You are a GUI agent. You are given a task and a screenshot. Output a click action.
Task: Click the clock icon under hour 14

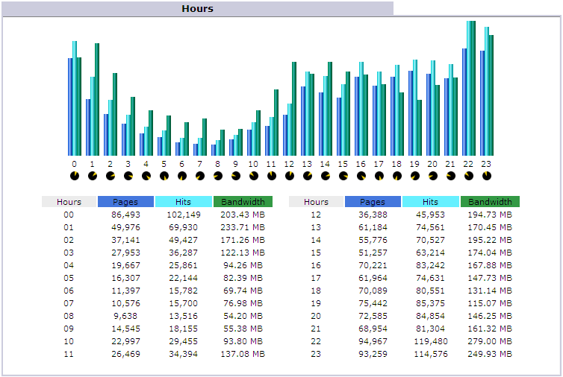pyautogui.click(x=326, y=176)
